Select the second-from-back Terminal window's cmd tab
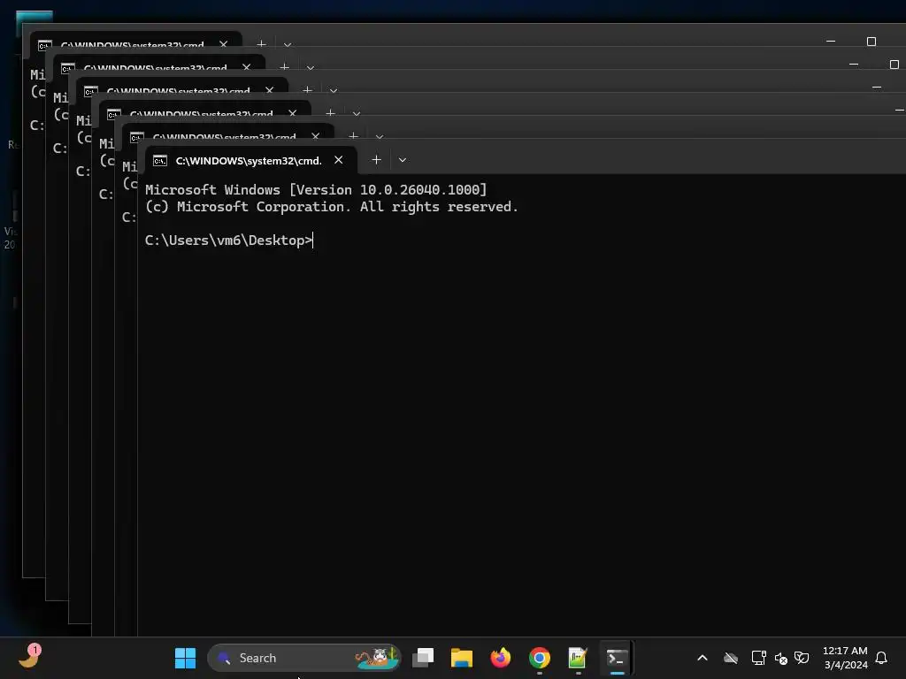The width and height of the screenshot is (906, 679). 159,64
